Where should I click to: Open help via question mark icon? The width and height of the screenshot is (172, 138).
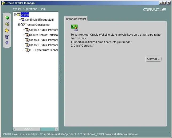click(x=7, y=43)
